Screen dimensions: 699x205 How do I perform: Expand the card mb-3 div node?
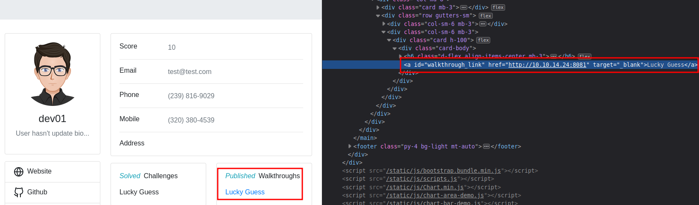click(378, 8)
